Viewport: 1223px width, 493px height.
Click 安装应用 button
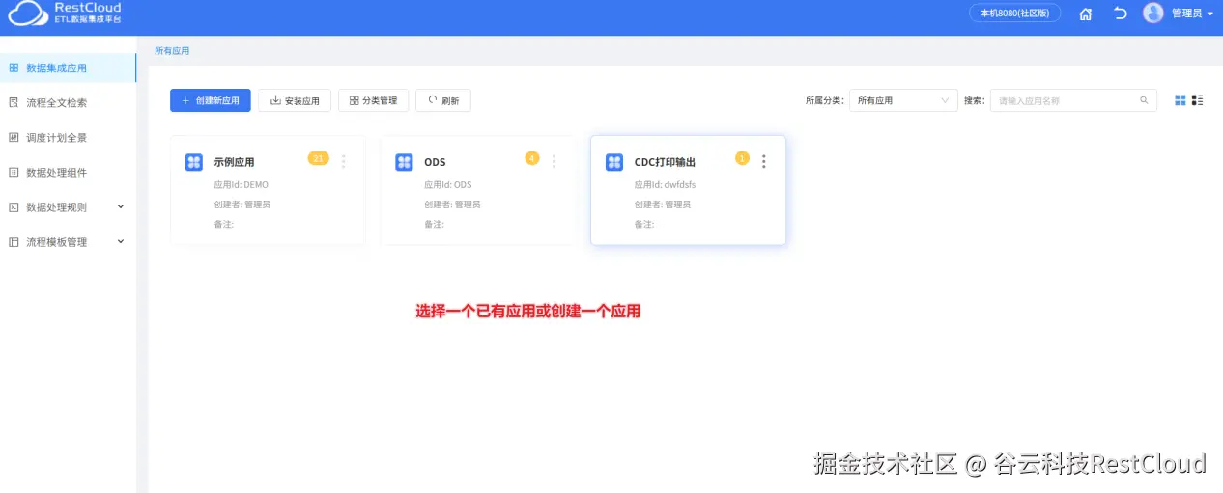click(295, 100)
